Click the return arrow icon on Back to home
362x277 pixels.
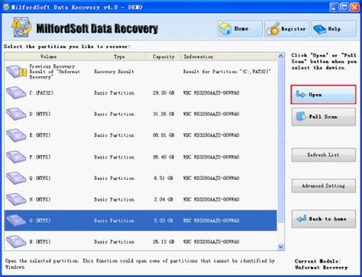pos(302,218)
